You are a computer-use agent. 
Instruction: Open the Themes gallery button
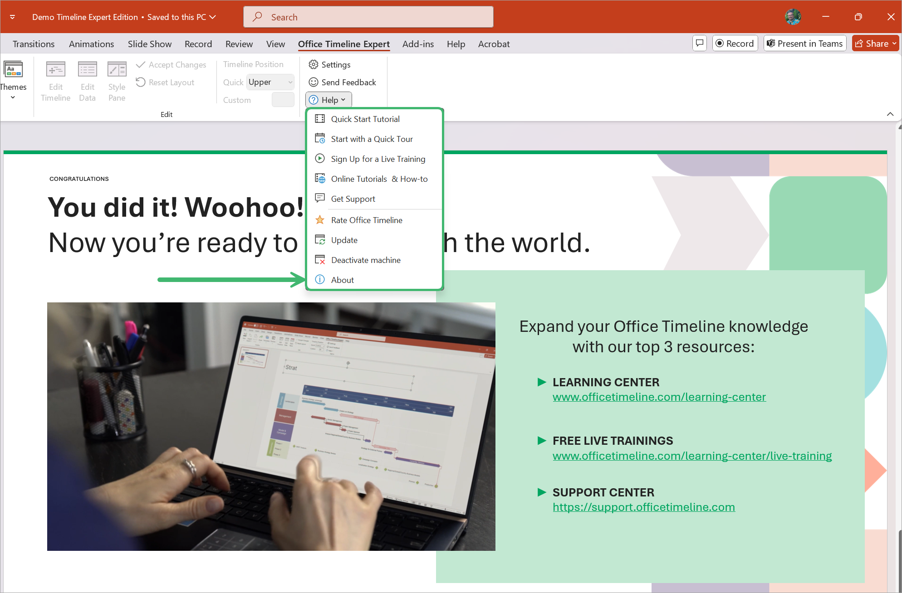tap(13, 81)
